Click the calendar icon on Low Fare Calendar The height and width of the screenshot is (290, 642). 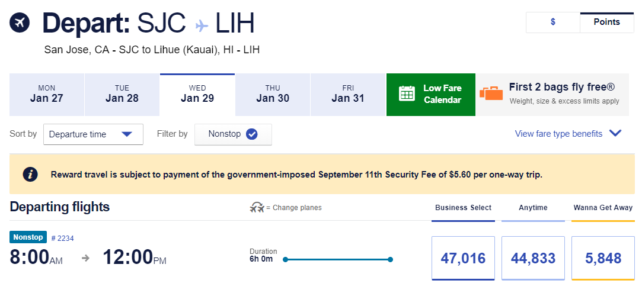tap(407, 94)
